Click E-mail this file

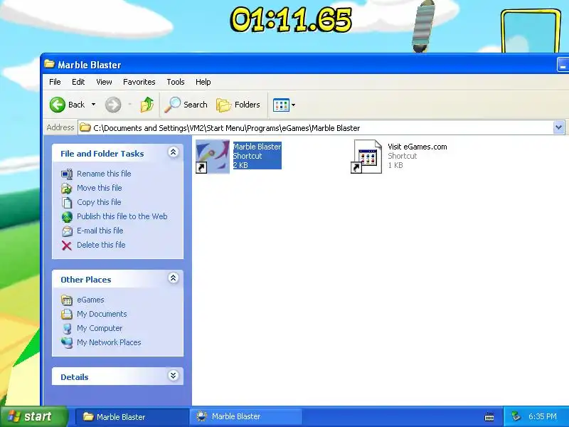(100, 231)
